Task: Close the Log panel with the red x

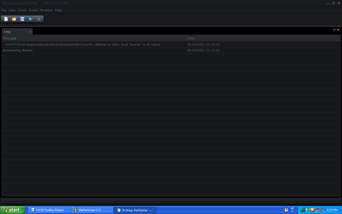Action: (x=338, y=30)
